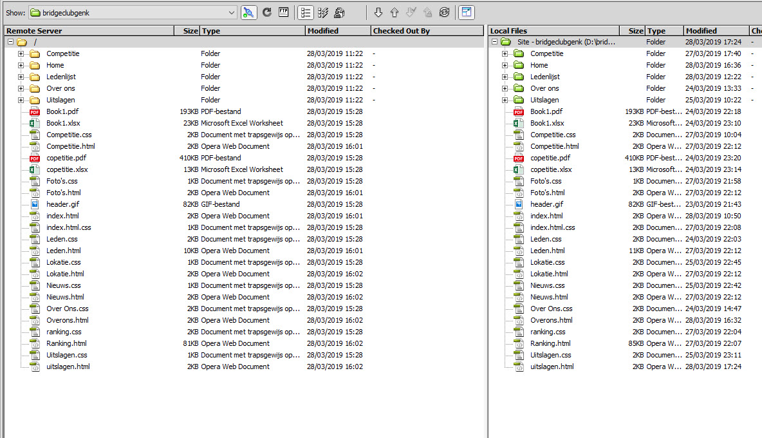The image size is (762, 438).
Task: Toggle the expand/collapse panel view button
Action: coord(466,12)
